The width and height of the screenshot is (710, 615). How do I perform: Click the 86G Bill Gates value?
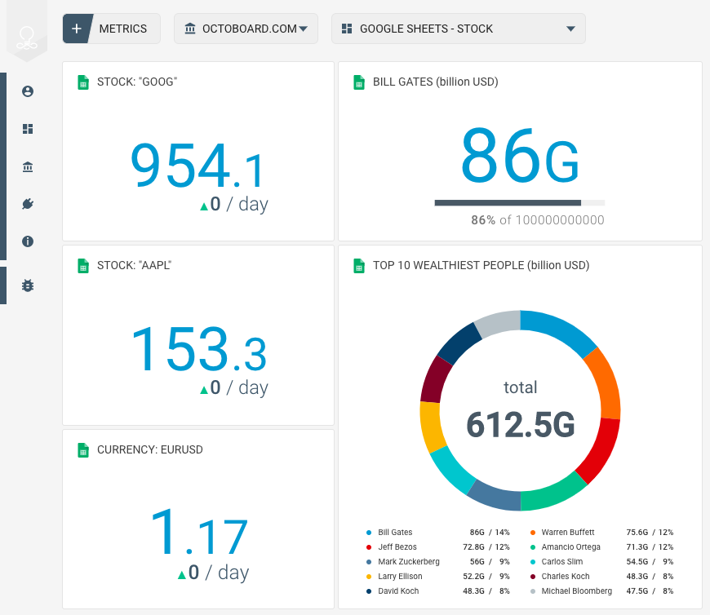pos(520,155)
